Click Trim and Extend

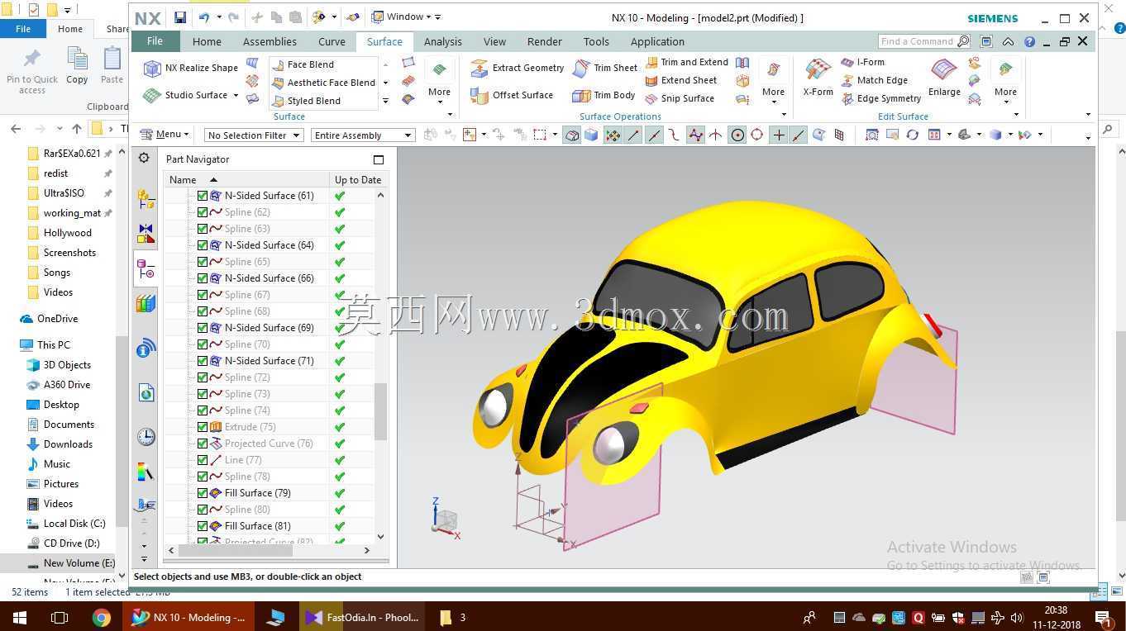pyautogui.click(x=686, y=62)
